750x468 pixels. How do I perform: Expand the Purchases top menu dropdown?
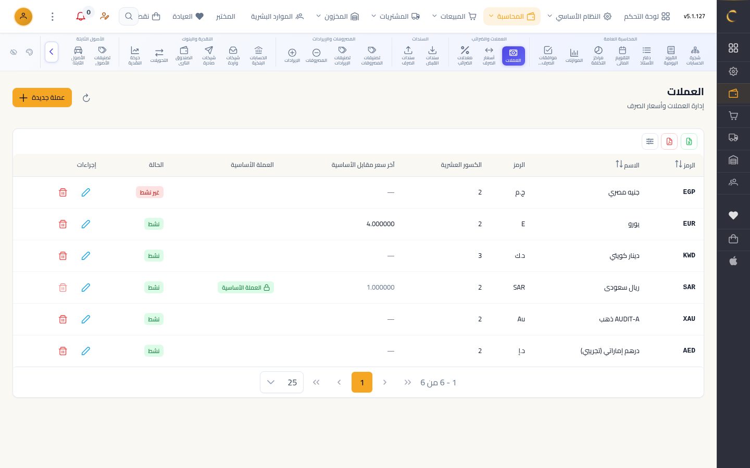tap(396, 17)
